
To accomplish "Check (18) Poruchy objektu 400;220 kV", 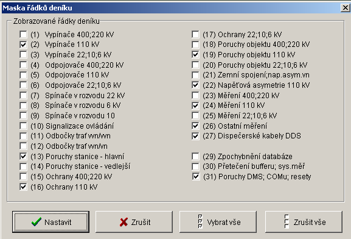I will coord(195,45).
